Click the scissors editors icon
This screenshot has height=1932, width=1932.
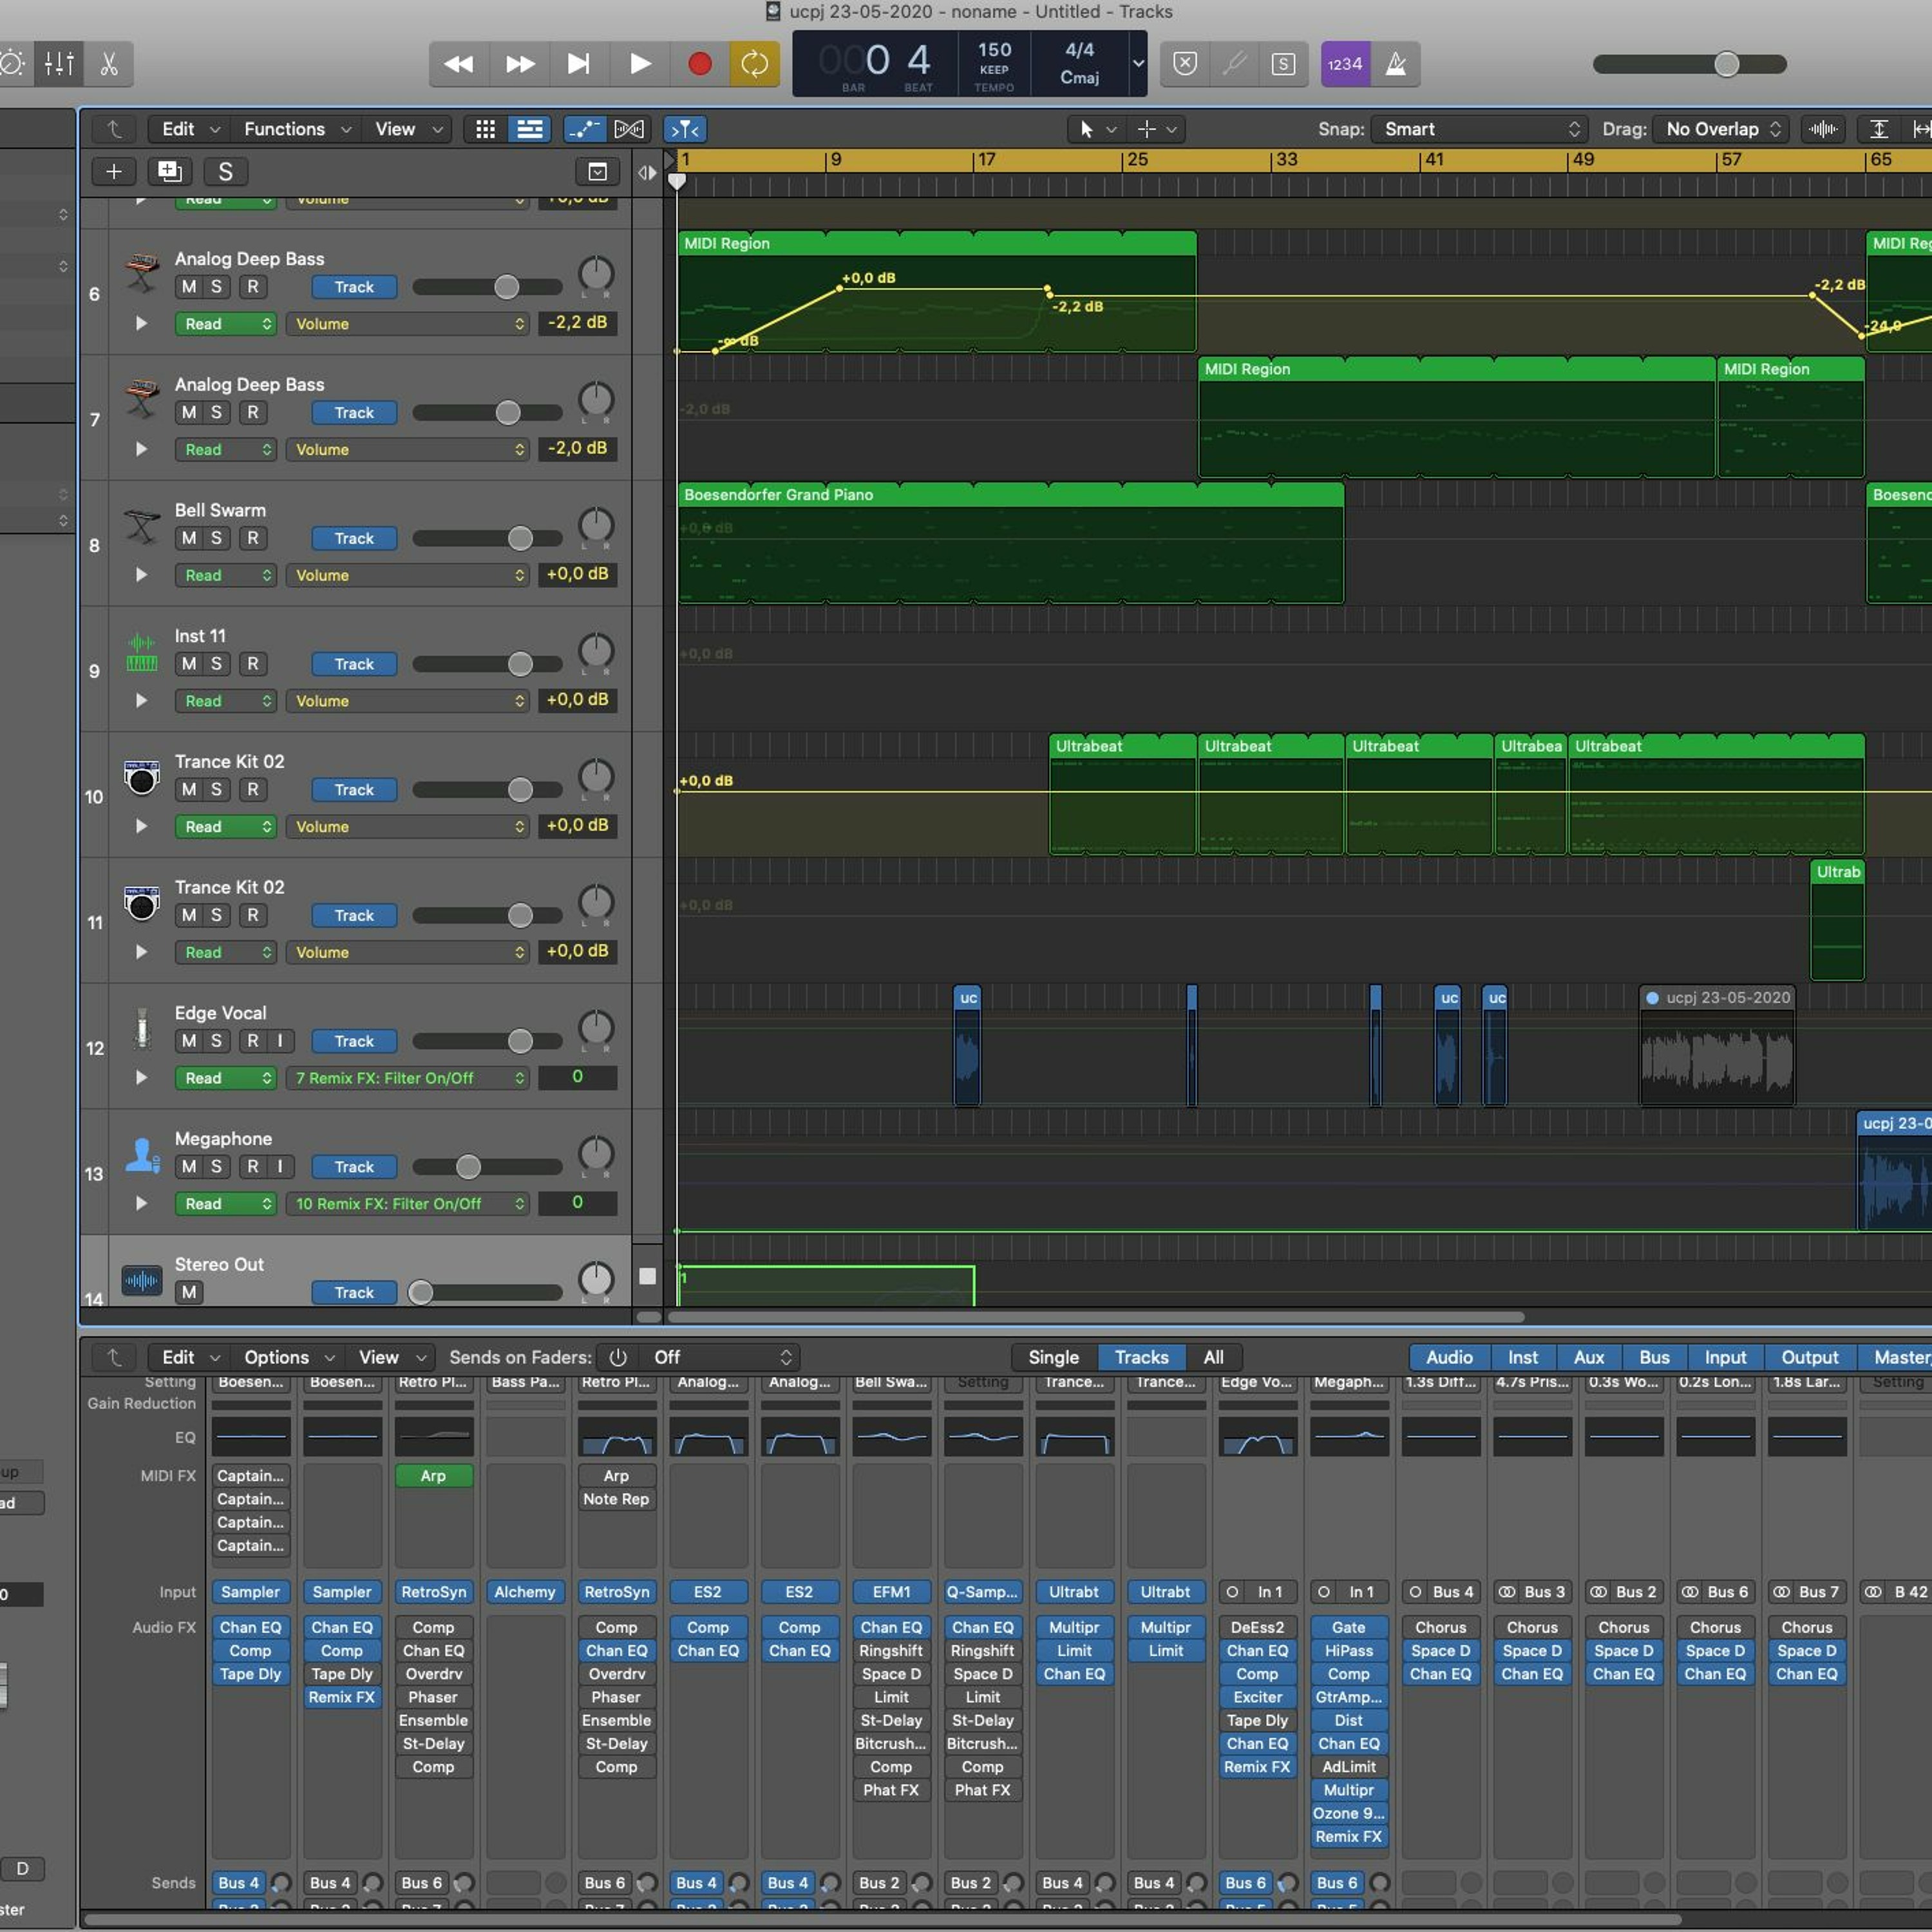pyautogui.click(x=109, y=64)
